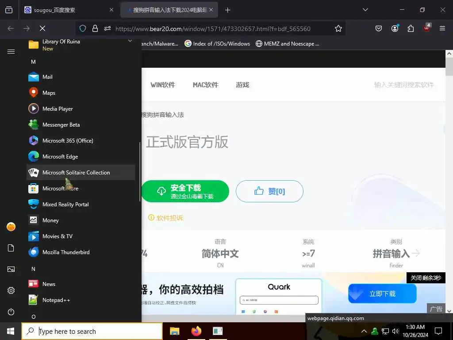Open a new browser tab
453x340 pixels.
tap(228, 10)
